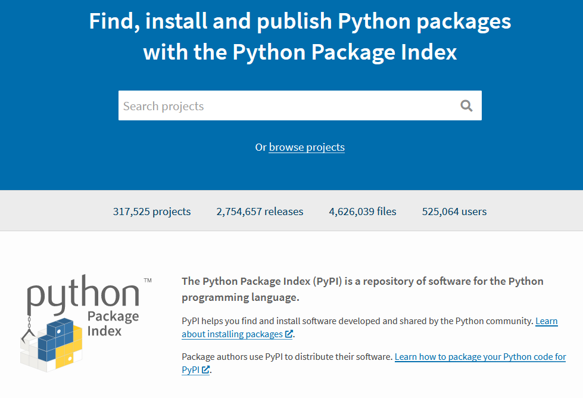Click the 'PyPI helps you find and install' sentence
Screen dimensions: 583x398
358,321
